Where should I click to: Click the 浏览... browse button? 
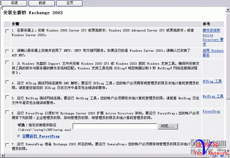pos(168,126)
